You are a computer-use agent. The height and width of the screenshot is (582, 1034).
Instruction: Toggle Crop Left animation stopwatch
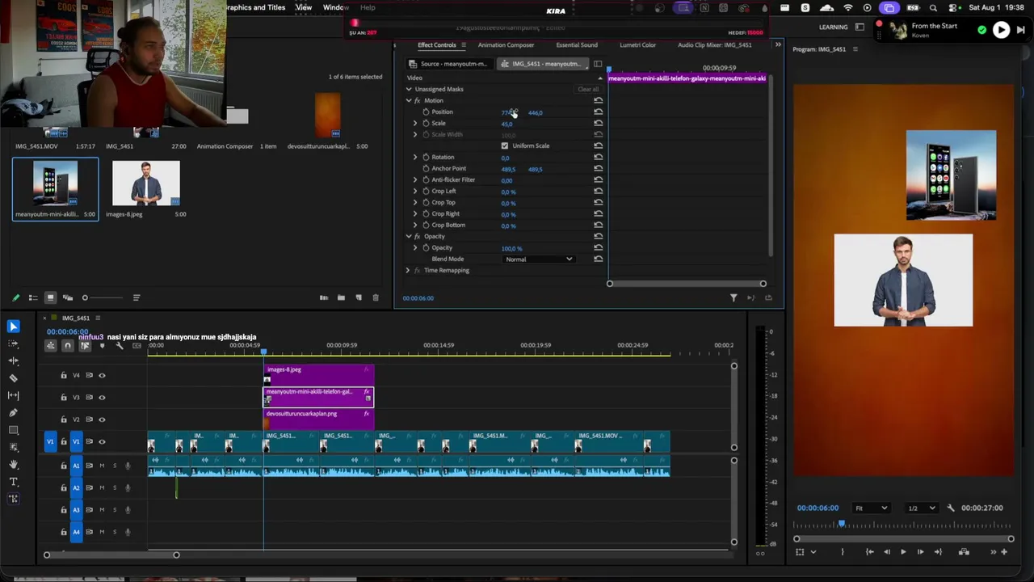[x=426, y=191]
